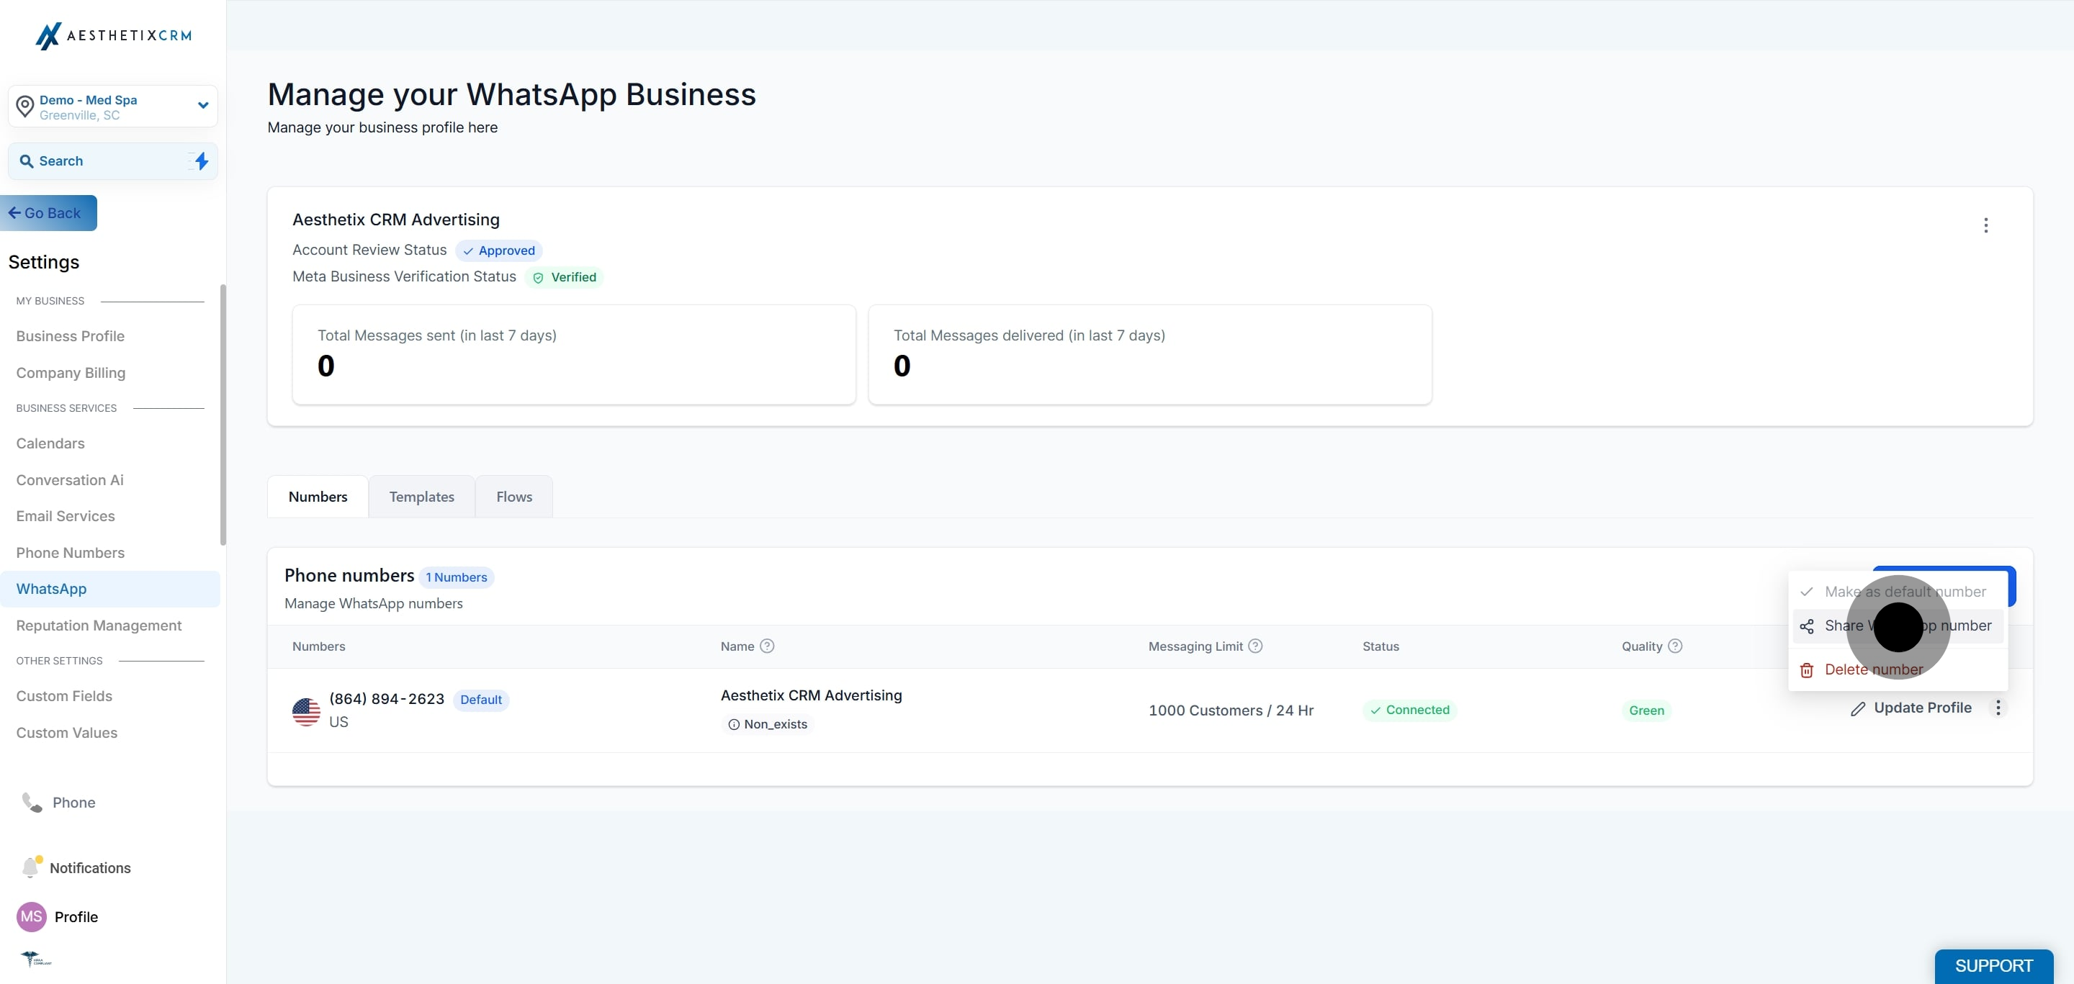
Task: Click the Aesthetix CRM Advertising name cell
Action: (811, 695)
